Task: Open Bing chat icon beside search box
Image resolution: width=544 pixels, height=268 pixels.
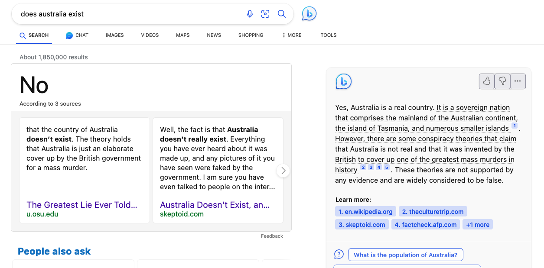Action: coord(309,14)
